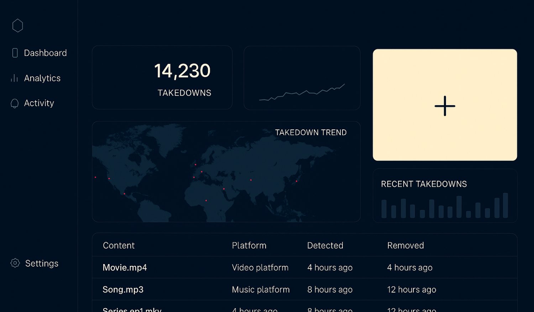
Task: Click the line trend sparkline chart
Action: tap(302, 92)
